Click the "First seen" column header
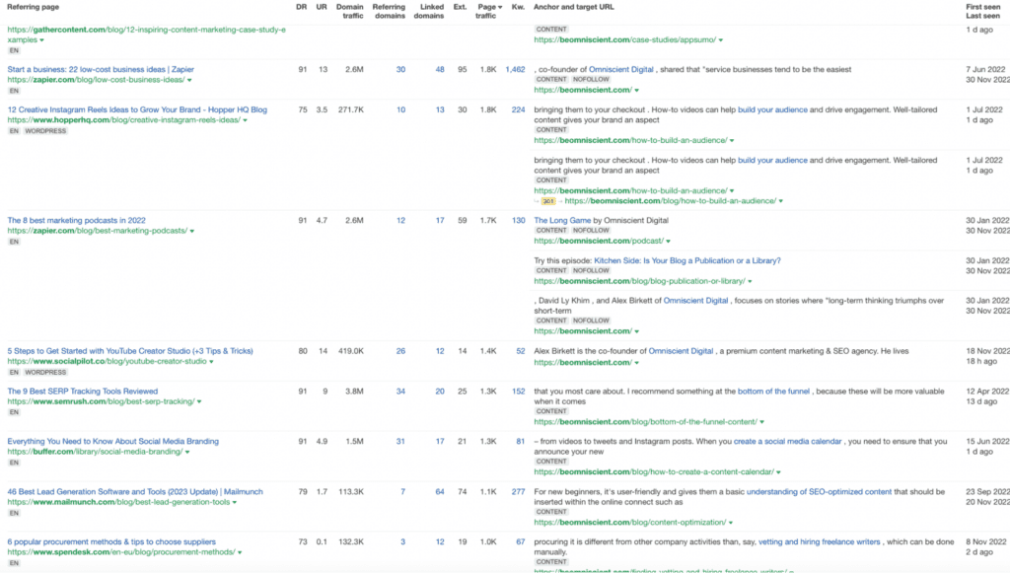 [983, 7]
